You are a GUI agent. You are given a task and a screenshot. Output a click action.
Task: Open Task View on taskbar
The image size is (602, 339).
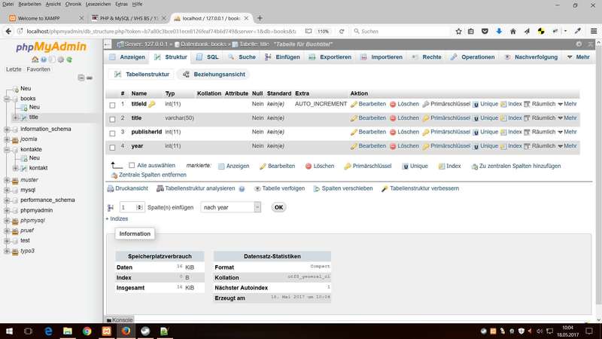pos(28,331)
